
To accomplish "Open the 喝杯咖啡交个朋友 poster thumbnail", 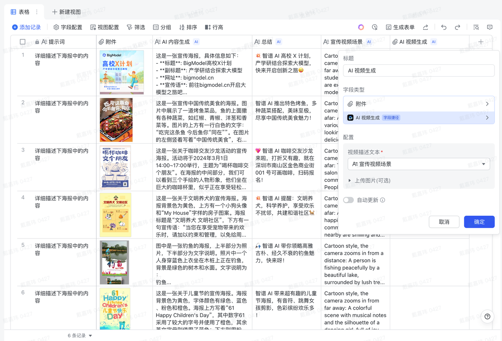I will pyautogui.click(x=115, y=167).
